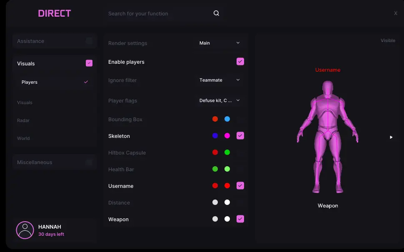Uncheck the Username checkbox
The height and width of the screenshot is (252, 404).
point(240,186)
